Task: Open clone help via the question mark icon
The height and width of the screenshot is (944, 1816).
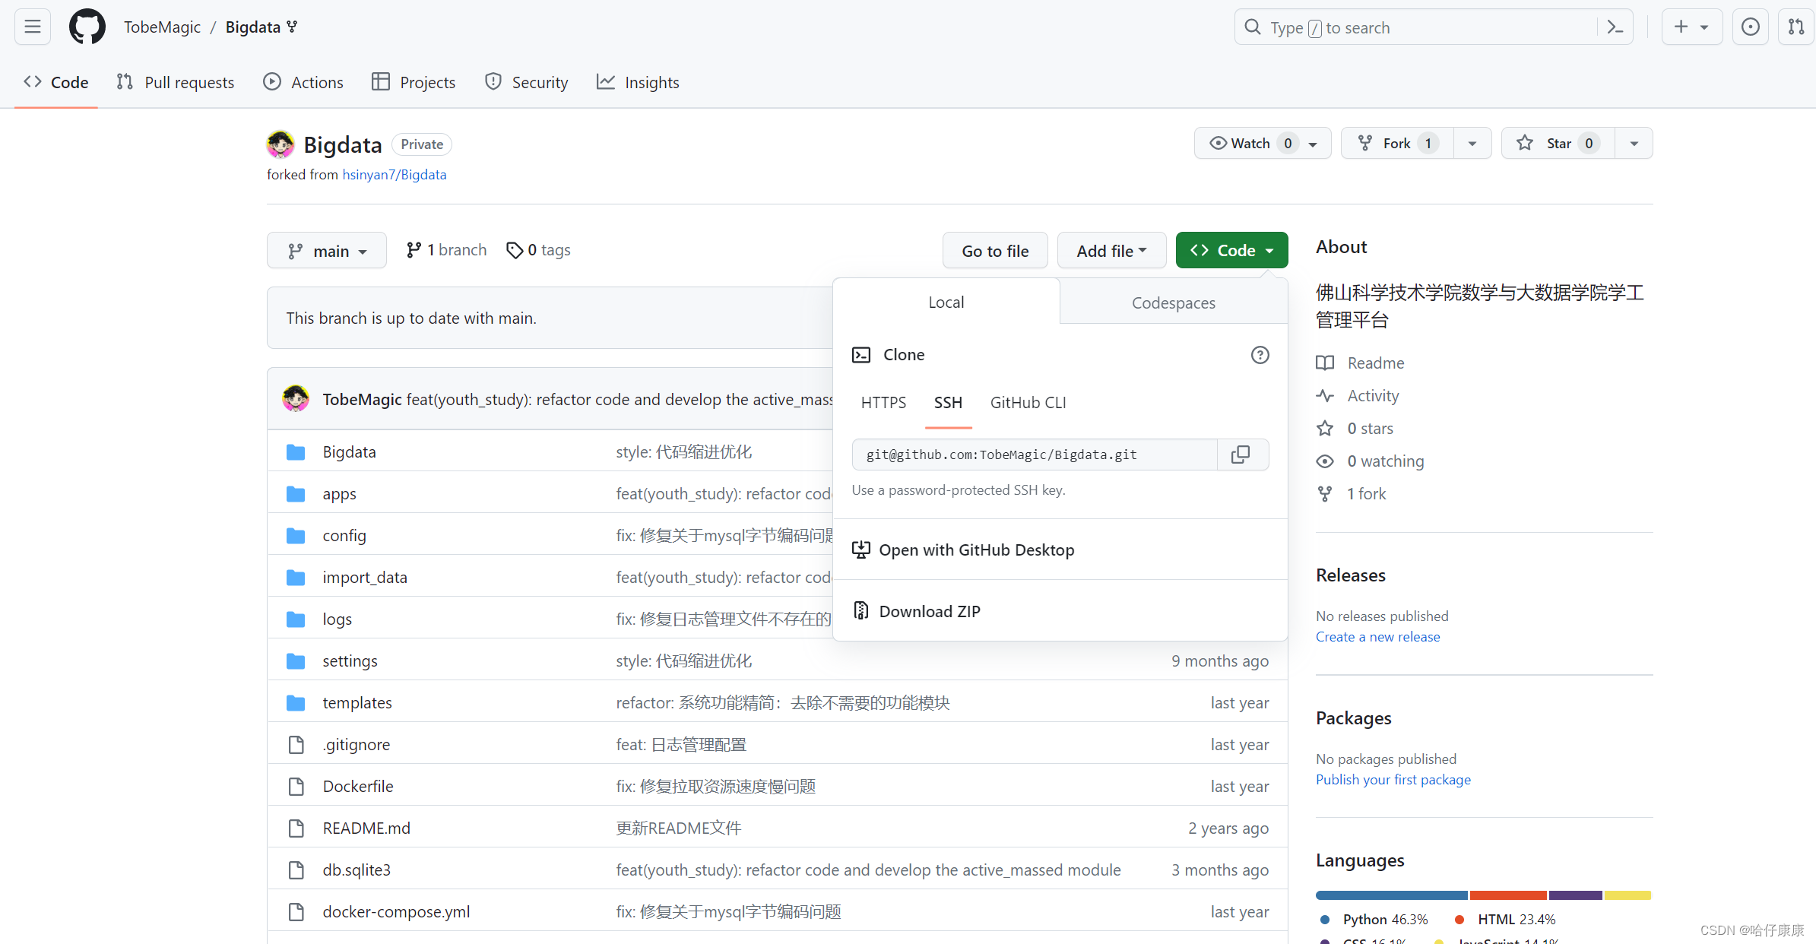Action: pos(1260,354)
